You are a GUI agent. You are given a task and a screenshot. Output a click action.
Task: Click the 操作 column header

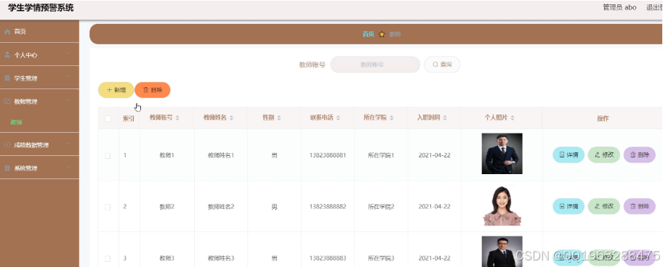click(x=603, y=118)
